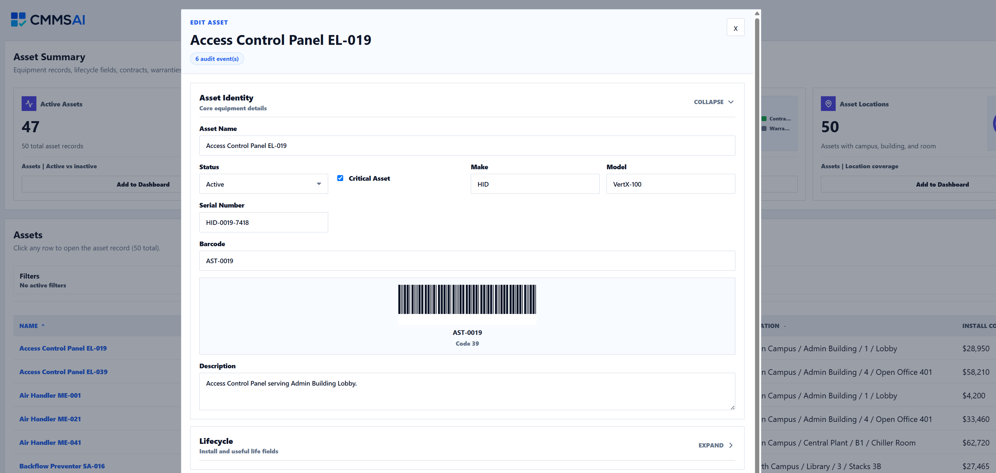Screen dimensions: 996x473
Task: Click the Barcode input field
Action: click(467, 261)
